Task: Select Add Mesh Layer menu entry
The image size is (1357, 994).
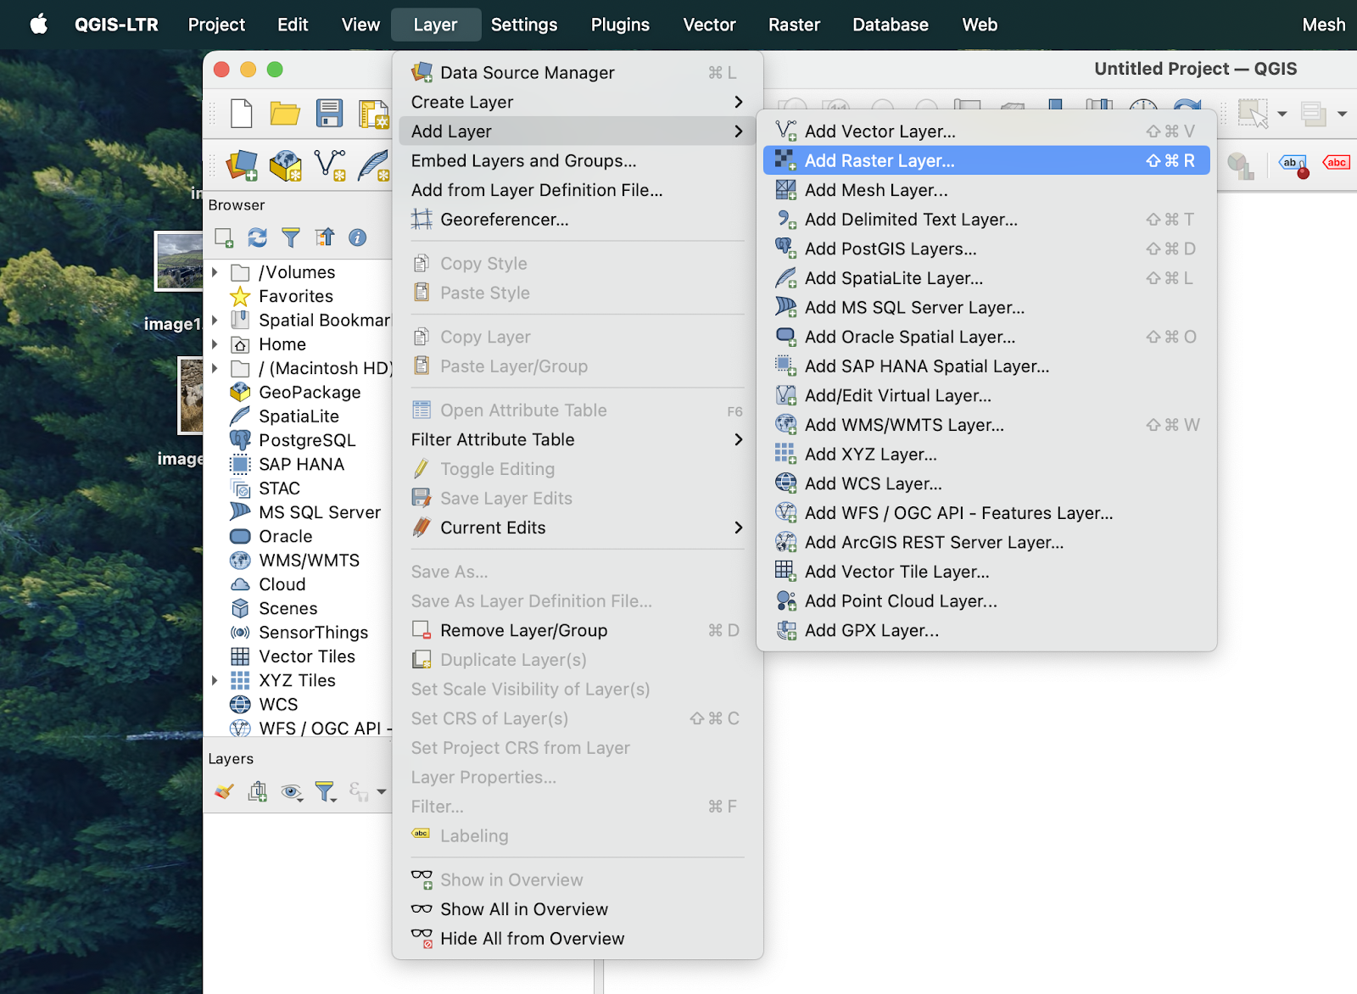Action: (x=986, y=190)
